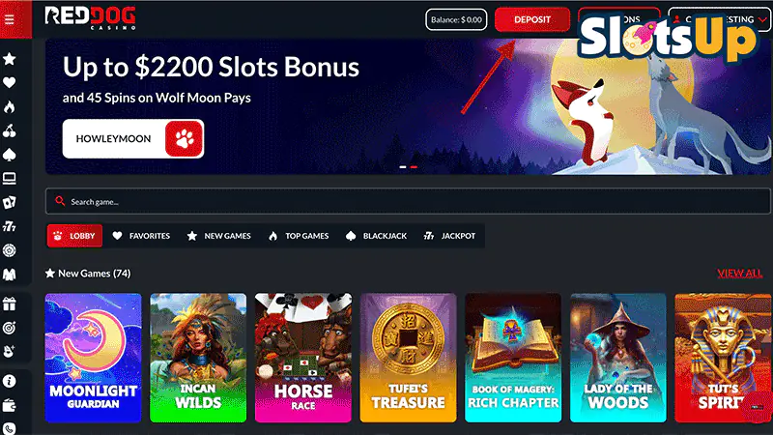The image size is (773, 435).
Task: Switch to the FAVORITES tab
Action: (141, 236)
